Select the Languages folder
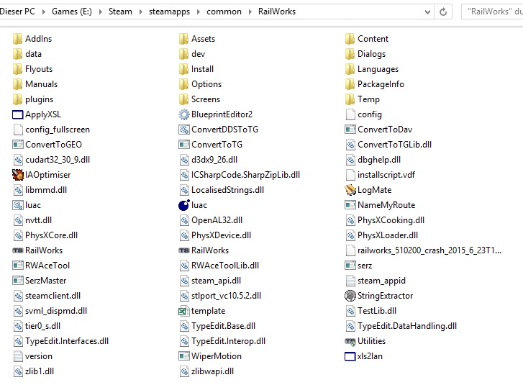This screenshot has height=385, width=523. pyautogui.click(x=372, y=69)
